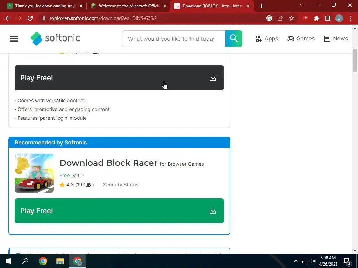358x268 pixels.
Task: Click the page vertical scrollbar thumb
Action: 355,60
